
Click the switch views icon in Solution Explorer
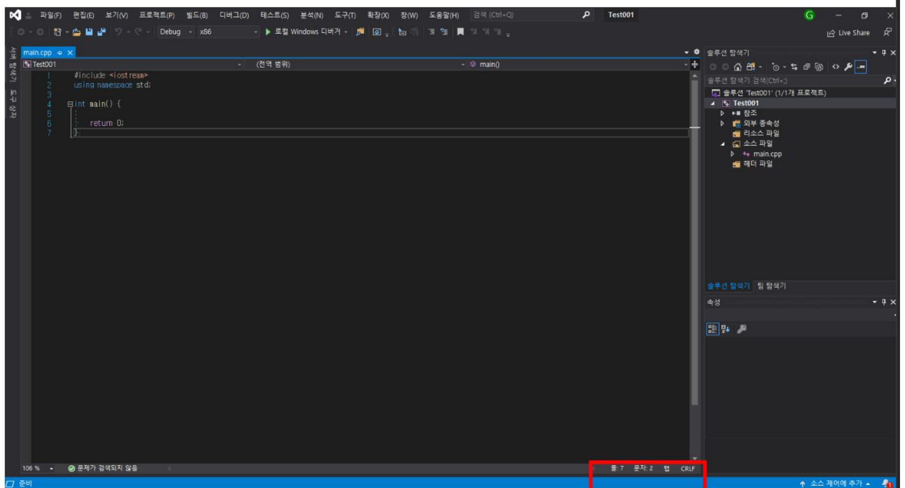[751, 67]
